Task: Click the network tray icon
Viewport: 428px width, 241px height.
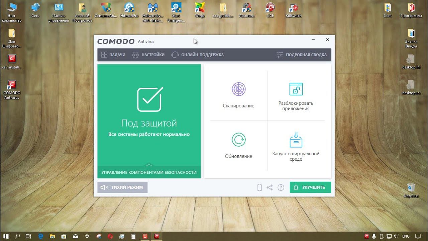Action: 389,236
